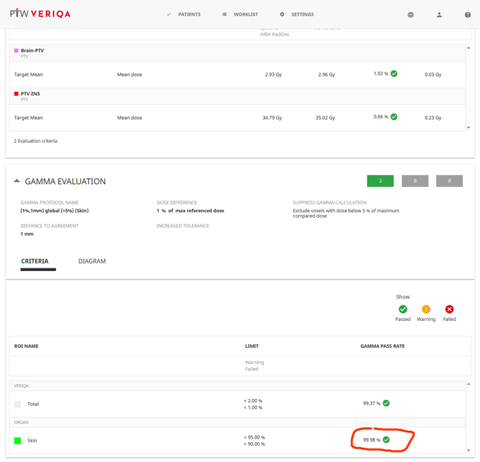Open the user account icon
This screenshot has width=480, height=462.
[x=439, y=14]
